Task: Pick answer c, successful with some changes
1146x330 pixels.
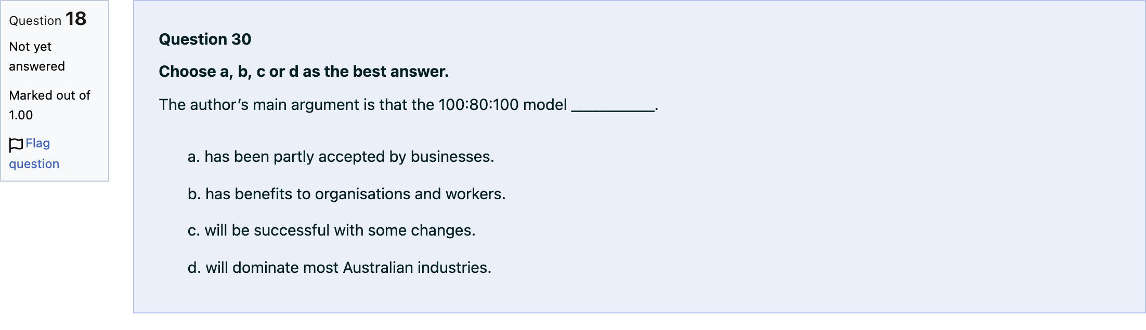Action: click(331, 230)
